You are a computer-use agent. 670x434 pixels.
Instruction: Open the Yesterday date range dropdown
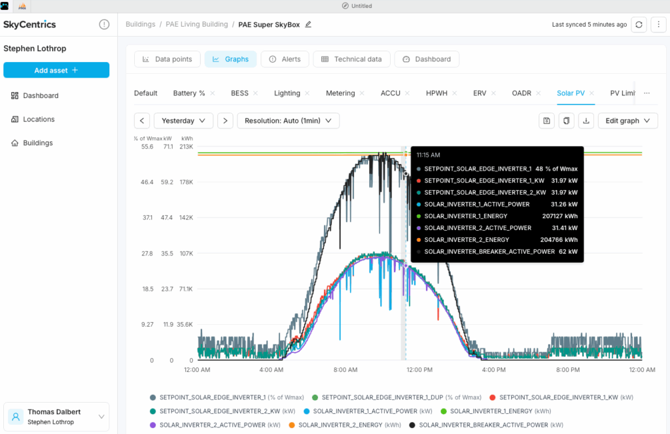pos(183,121)
